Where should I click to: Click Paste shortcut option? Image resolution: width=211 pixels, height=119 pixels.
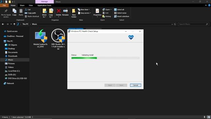click(x=32, y=16)
